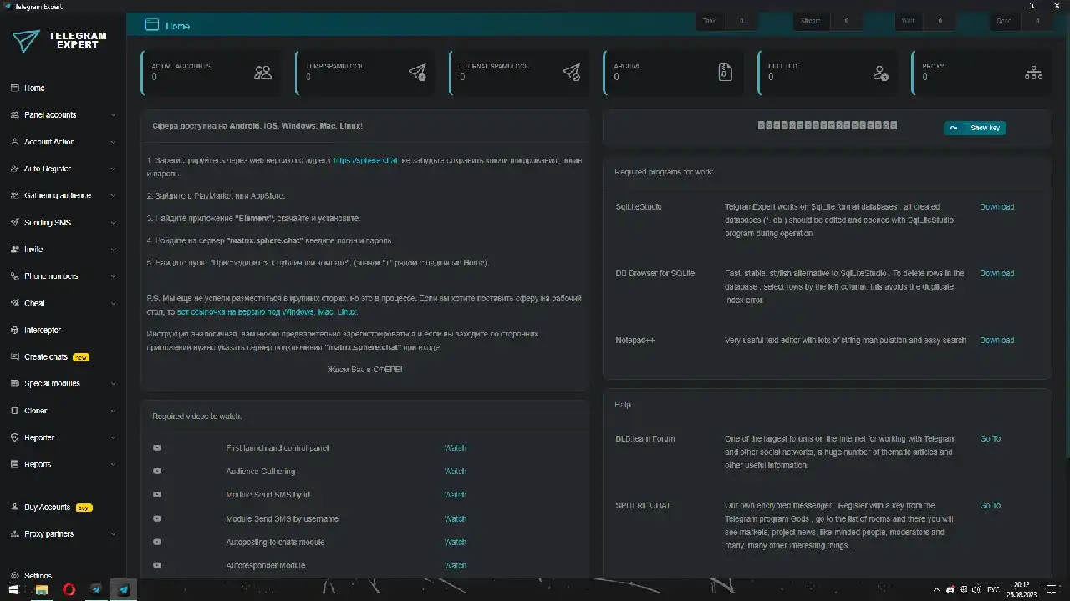Download Notepad++
Image resolution: width=1070 pixels, height=601 pixels.
point(996,340)
